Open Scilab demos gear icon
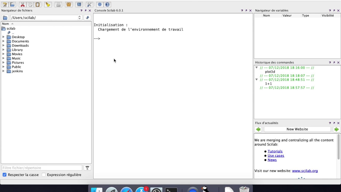This screenshot has height=192, width=341. [100, 5]
